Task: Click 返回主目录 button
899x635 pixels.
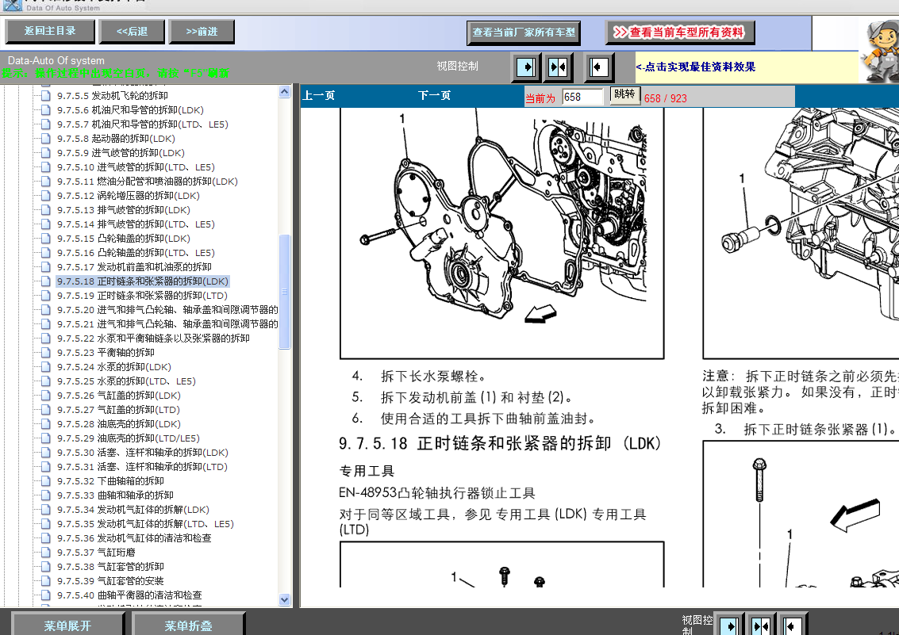Action: [50, 32]
